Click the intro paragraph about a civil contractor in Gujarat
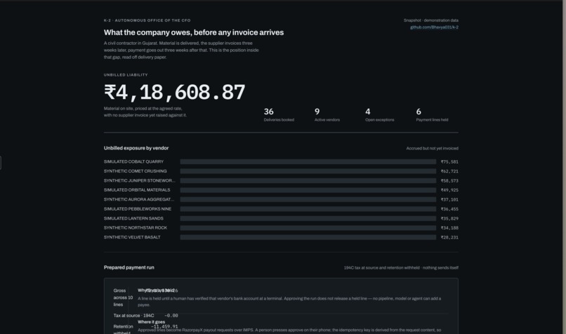The image size is (566, 334). [x=181, y=50]
